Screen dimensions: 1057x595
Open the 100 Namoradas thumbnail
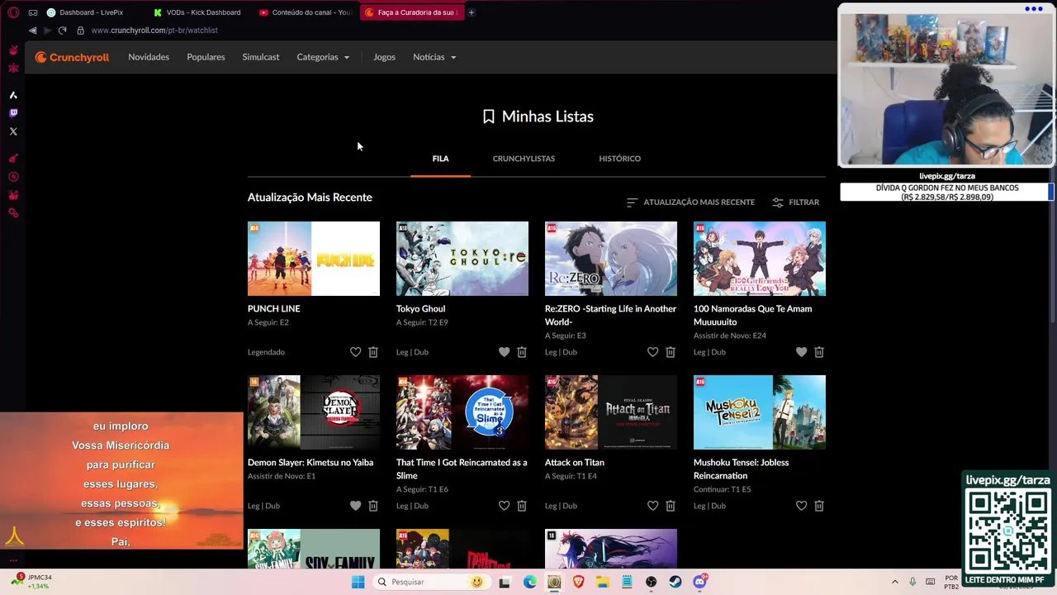(760, 259)
